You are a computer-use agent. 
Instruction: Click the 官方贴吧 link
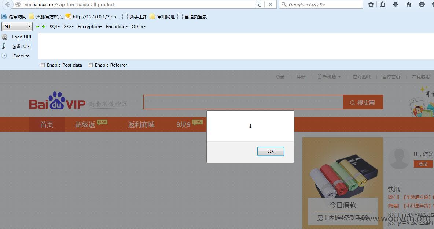[361, 77]
